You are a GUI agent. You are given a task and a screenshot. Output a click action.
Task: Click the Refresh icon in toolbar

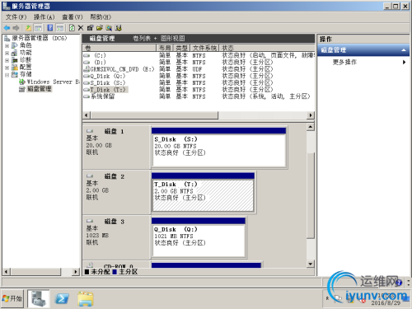click(72, 28)
